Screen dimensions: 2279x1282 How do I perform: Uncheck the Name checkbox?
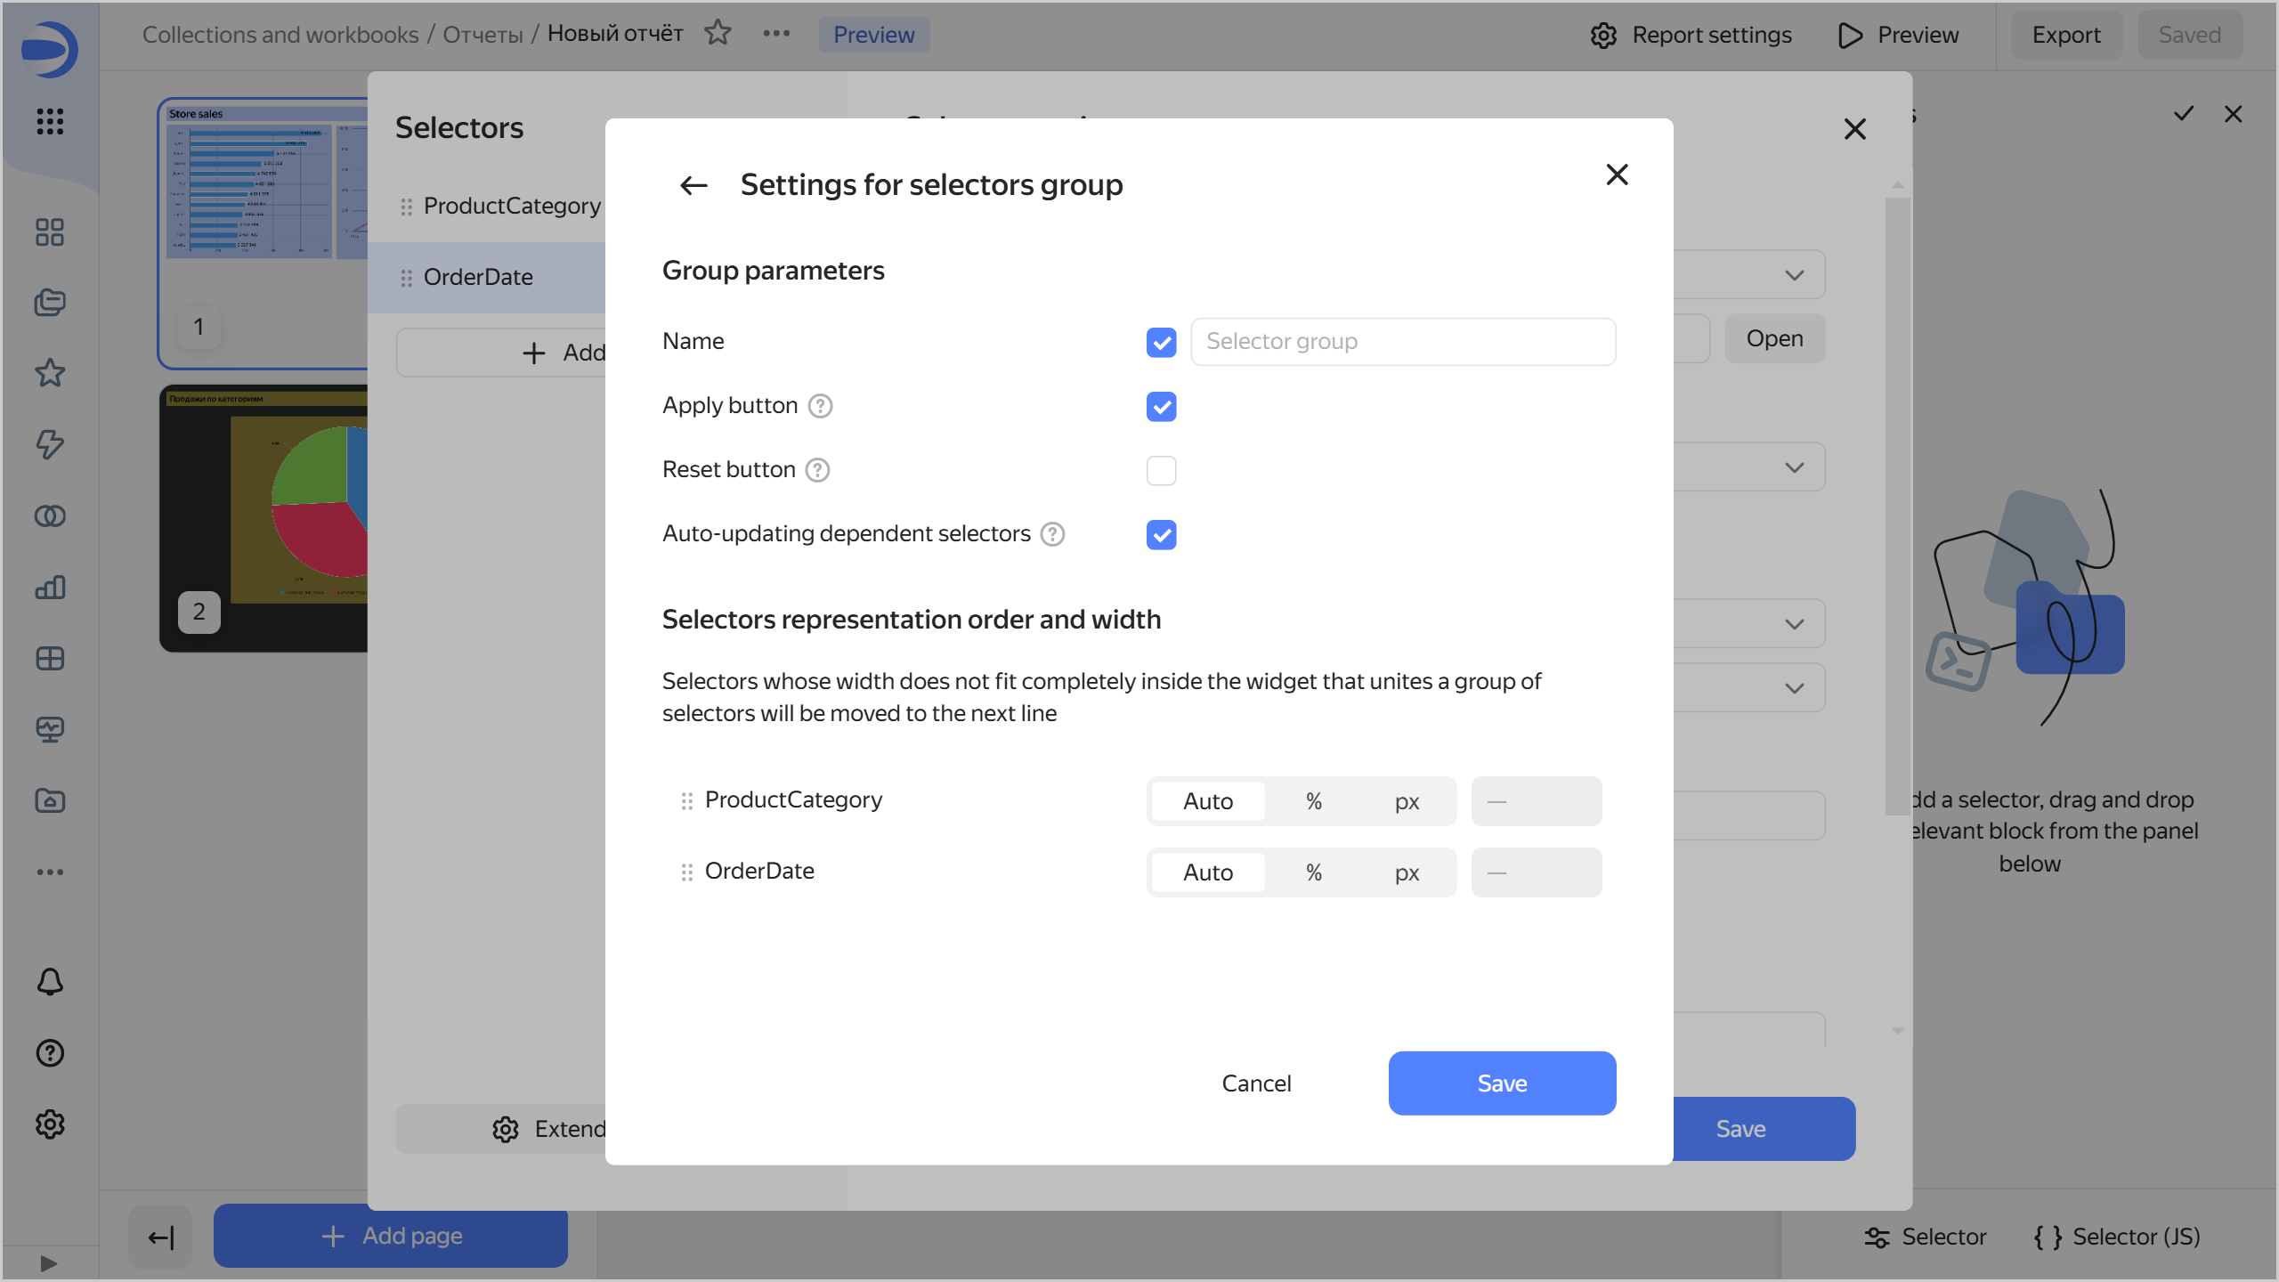tap(1161, 342)
